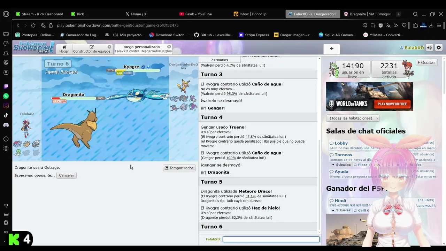Click the pin icon in address bar
Screen dimensions: 446x251
click(365, 25)
